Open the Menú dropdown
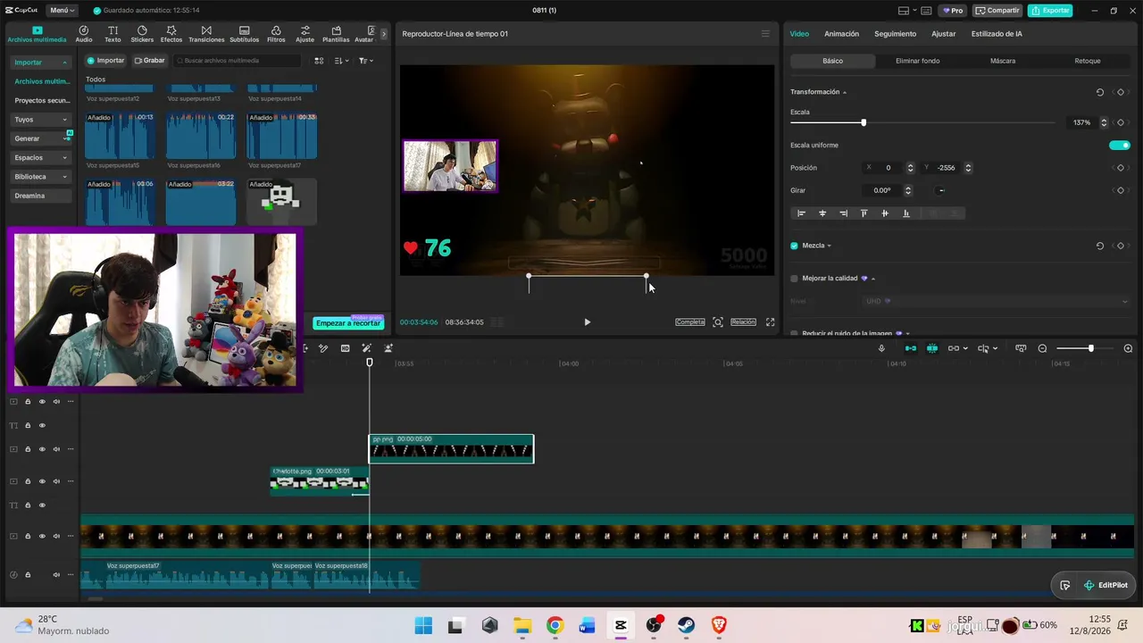 63,11
